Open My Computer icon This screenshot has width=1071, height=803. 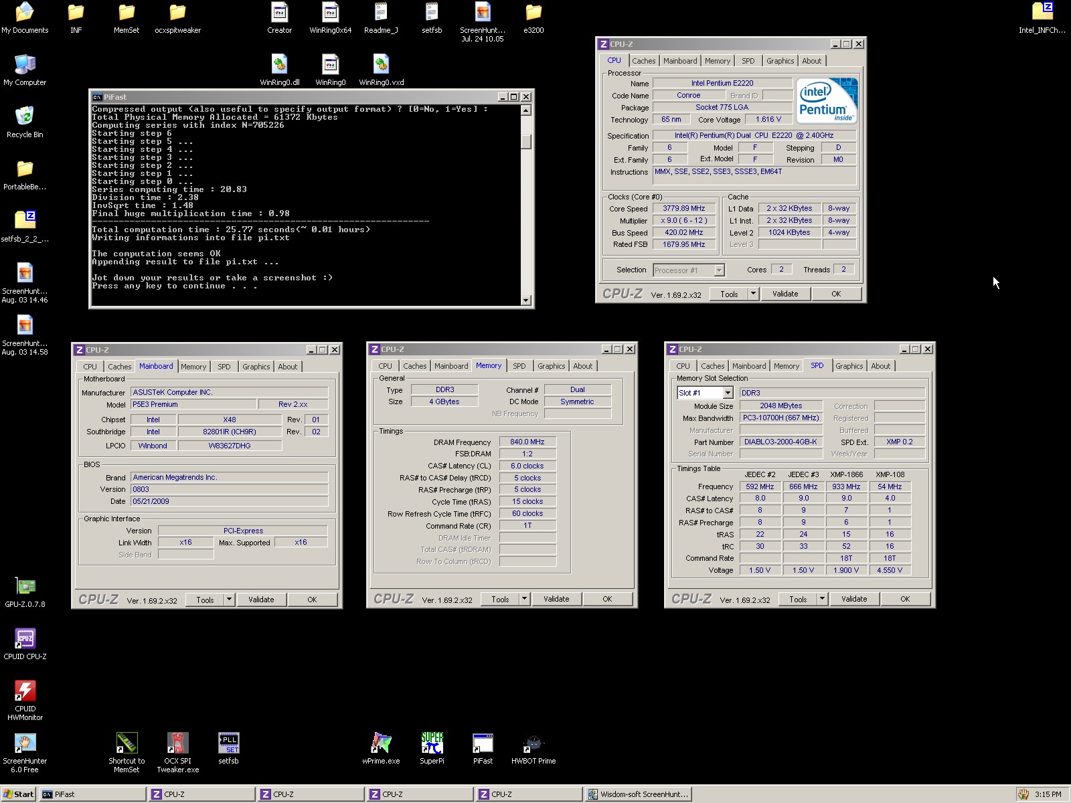tap(25, 70)
